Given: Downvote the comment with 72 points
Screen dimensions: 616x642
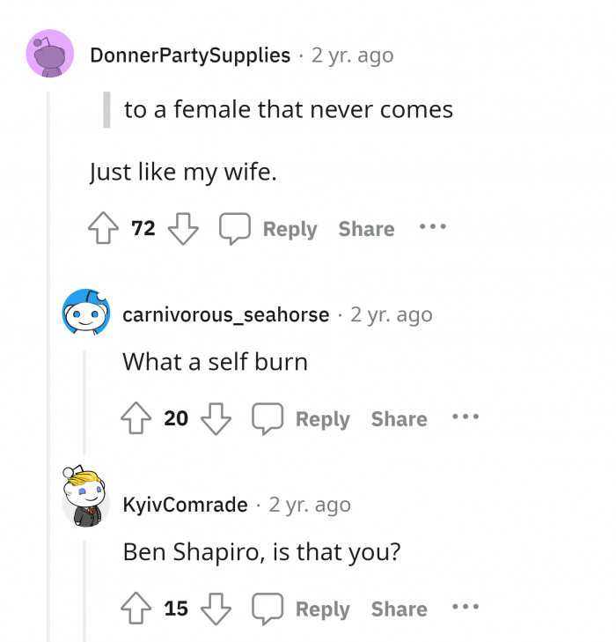Looking at the screenshot, I should (183, 229).
